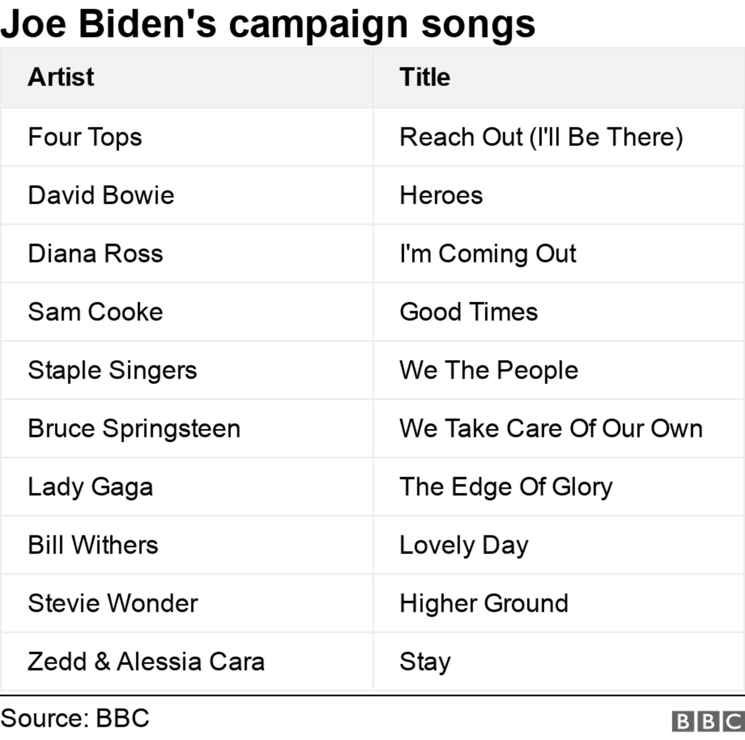Viewport: 745px width, 740px height.
Task: Click the Zedd & Alessia Cara cell
Action: coord(146,661)
